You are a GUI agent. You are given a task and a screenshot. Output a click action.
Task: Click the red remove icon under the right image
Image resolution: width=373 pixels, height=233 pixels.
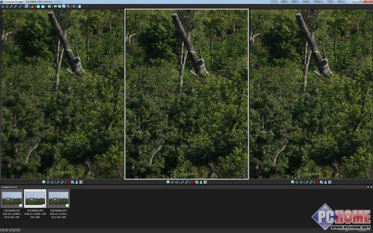(x=316, y=182)
